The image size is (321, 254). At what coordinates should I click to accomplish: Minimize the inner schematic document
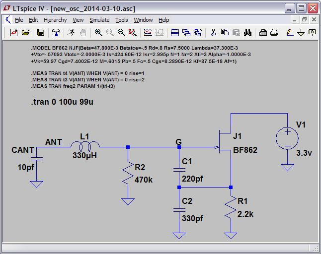point(295,20)
